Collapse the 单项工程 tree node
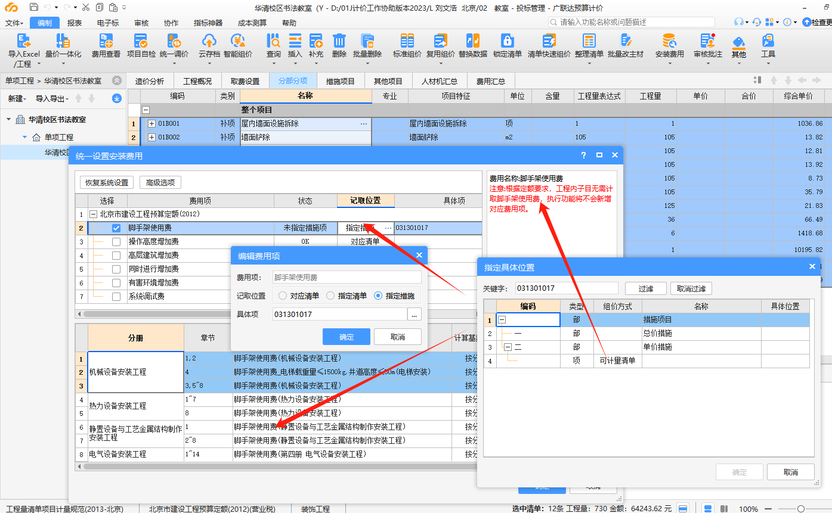Screen dimensions: 832x513 tap(24, 137)
